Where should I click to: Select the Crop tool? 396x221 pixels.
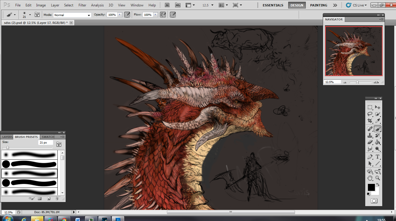tap(370, 121)
